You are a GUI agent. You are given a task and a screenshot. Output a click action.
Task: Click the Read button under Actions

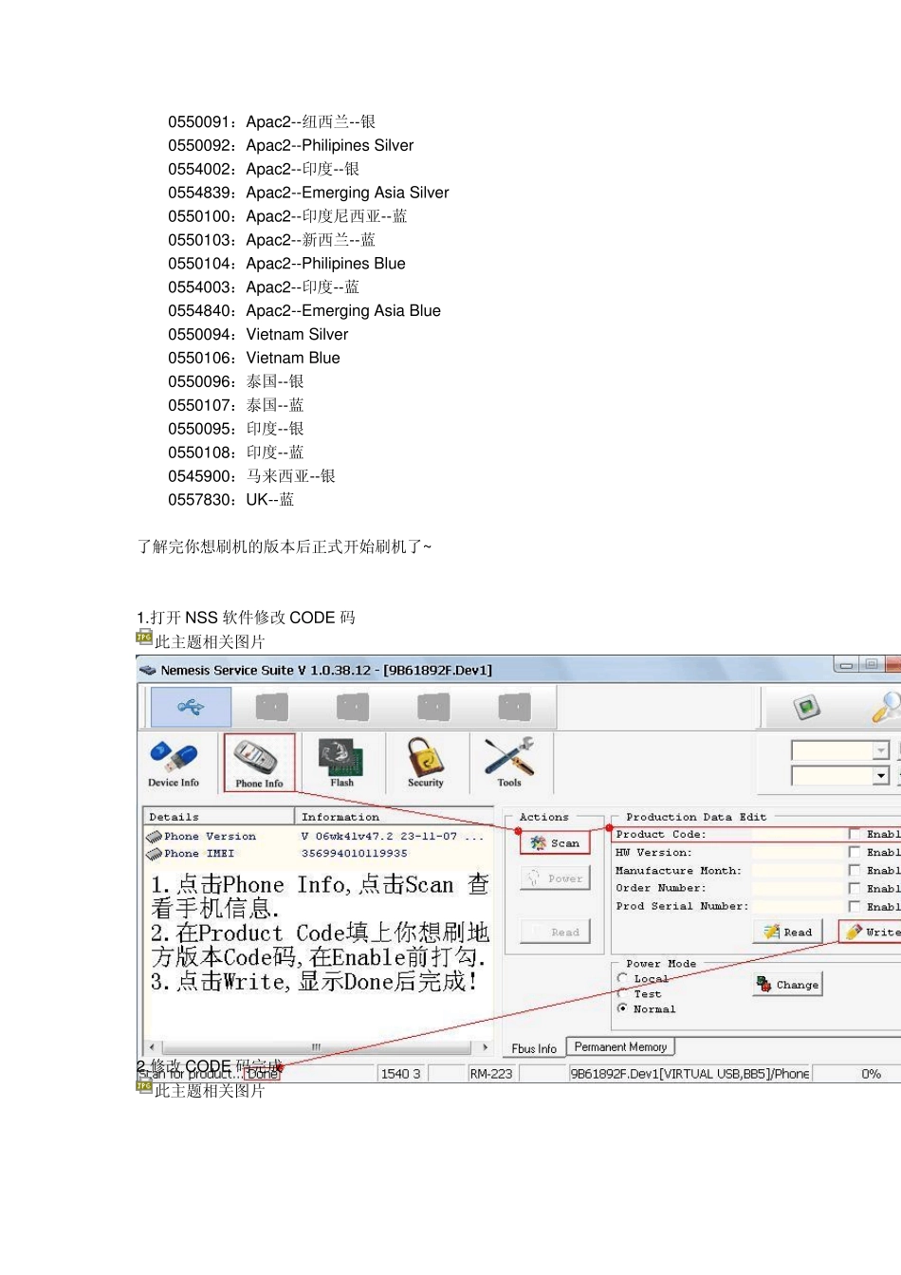point(555,932)
